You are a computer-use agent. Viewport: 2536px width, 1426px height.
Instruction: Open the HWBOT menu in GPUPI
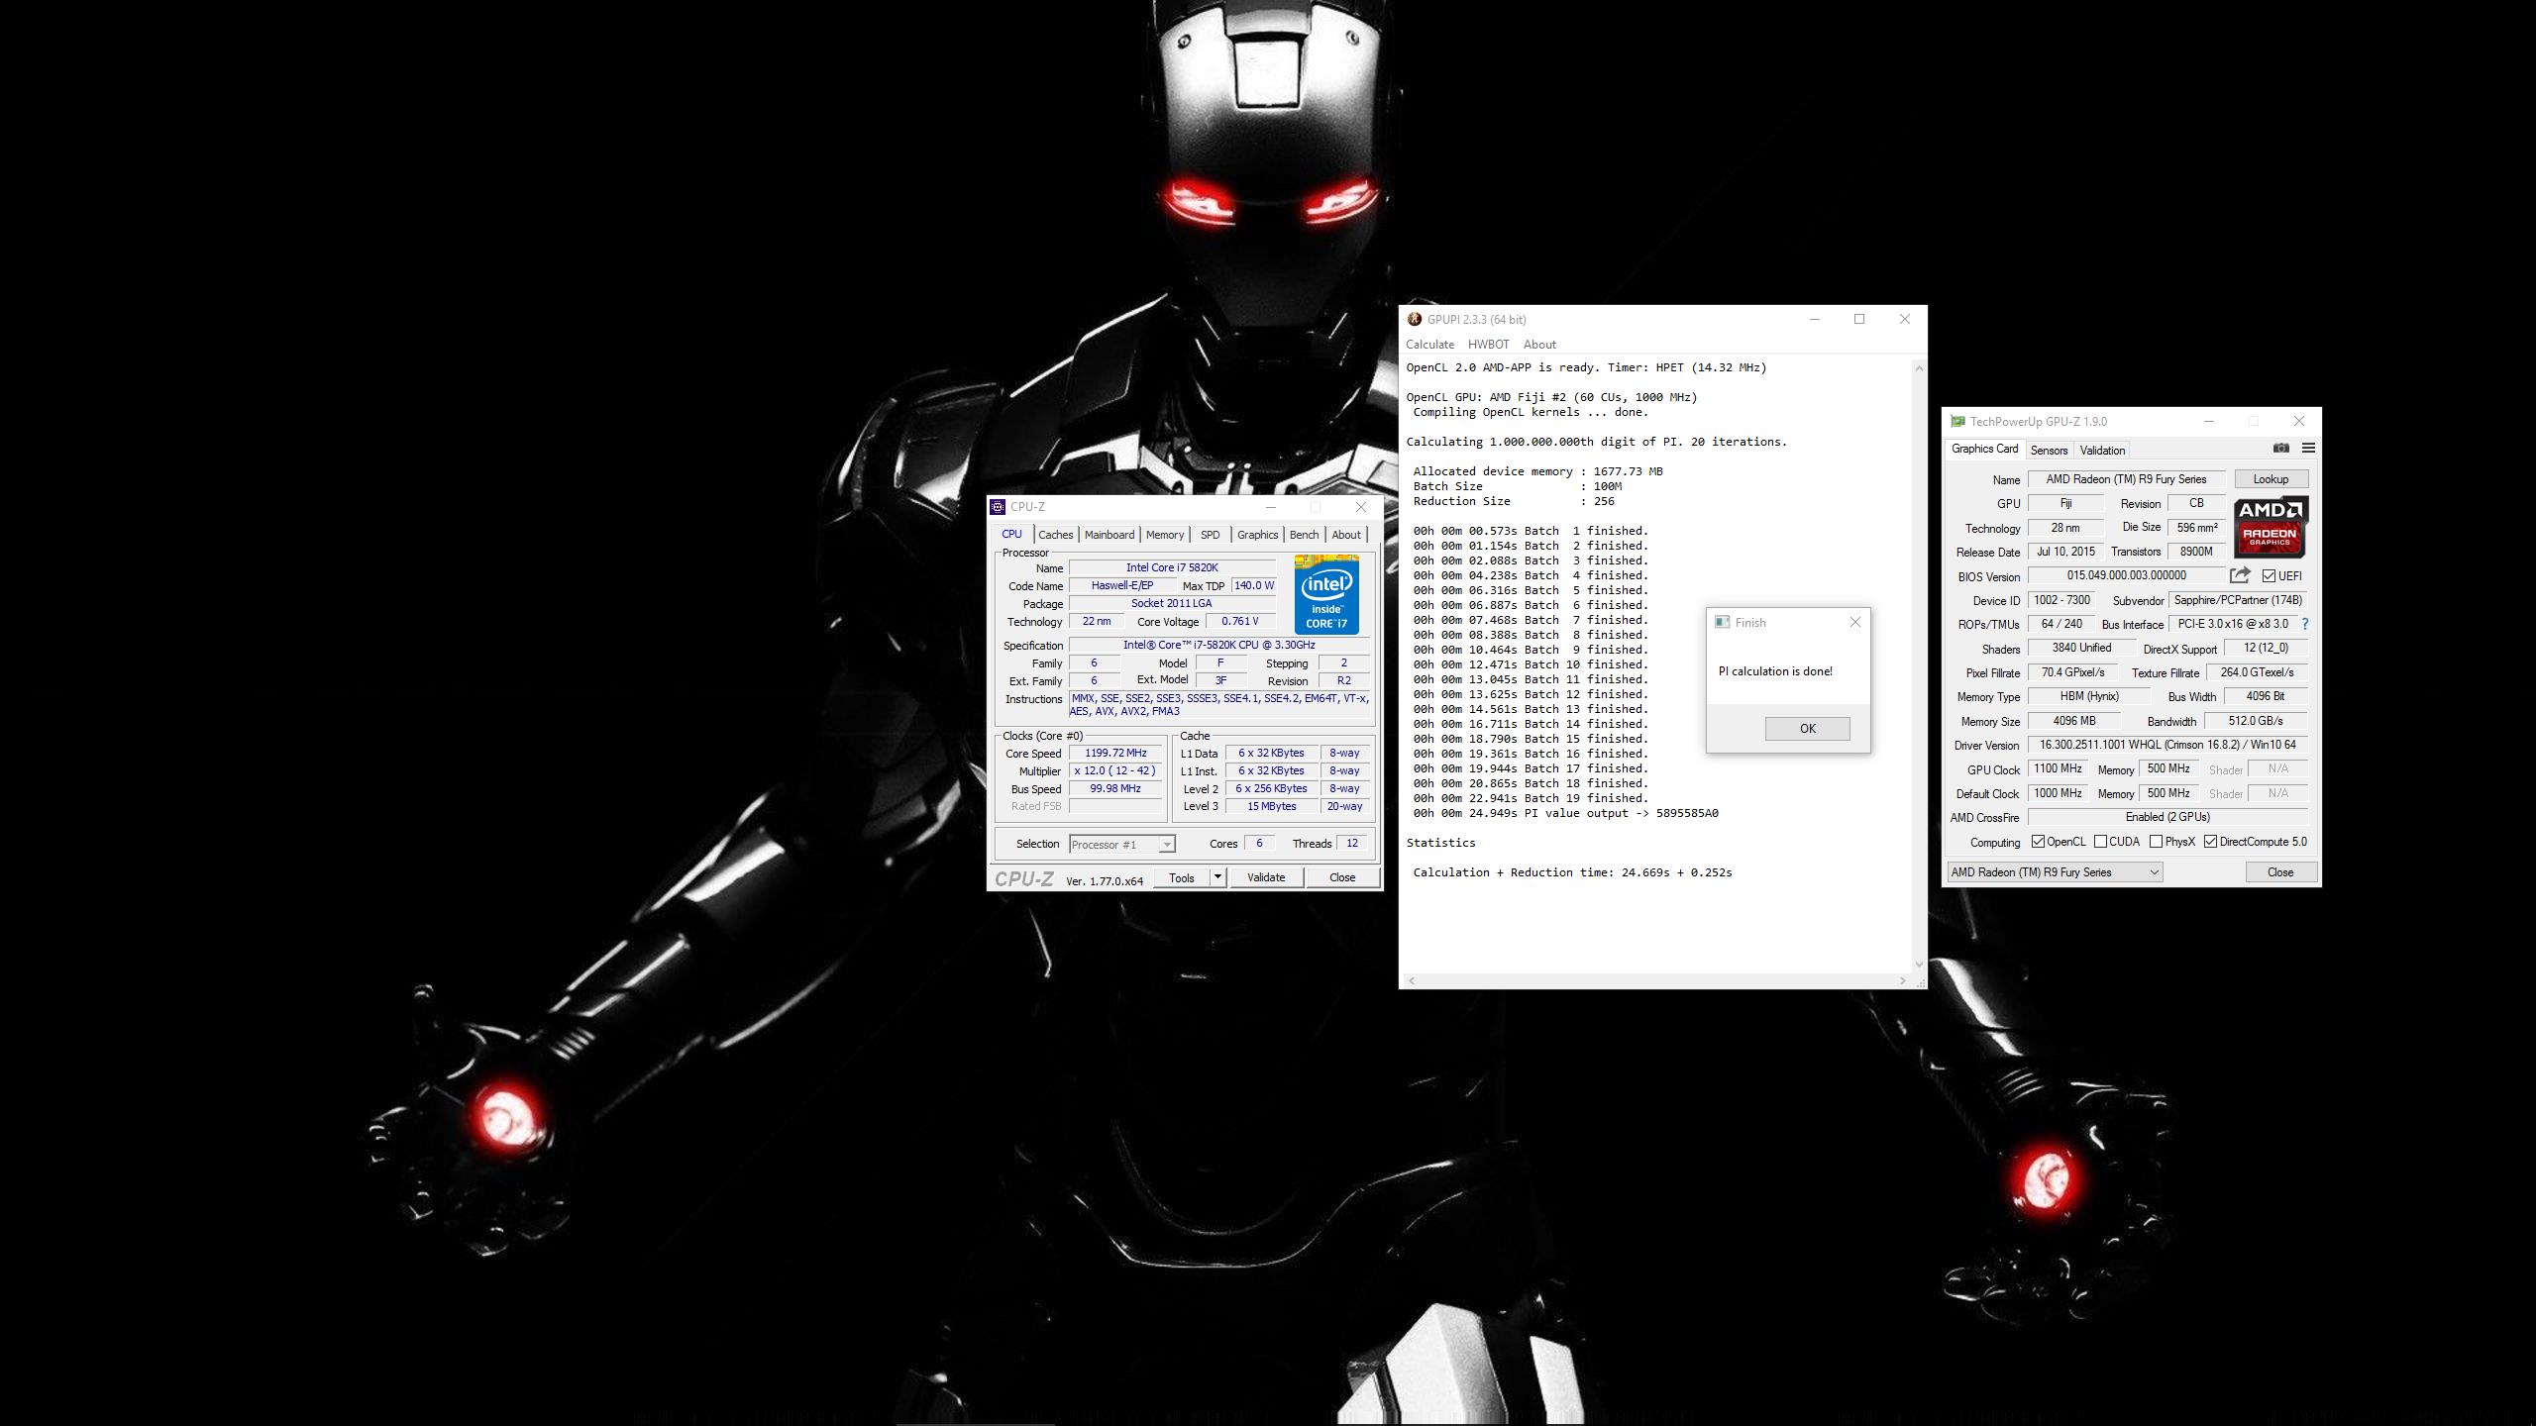pos(1488,345)
